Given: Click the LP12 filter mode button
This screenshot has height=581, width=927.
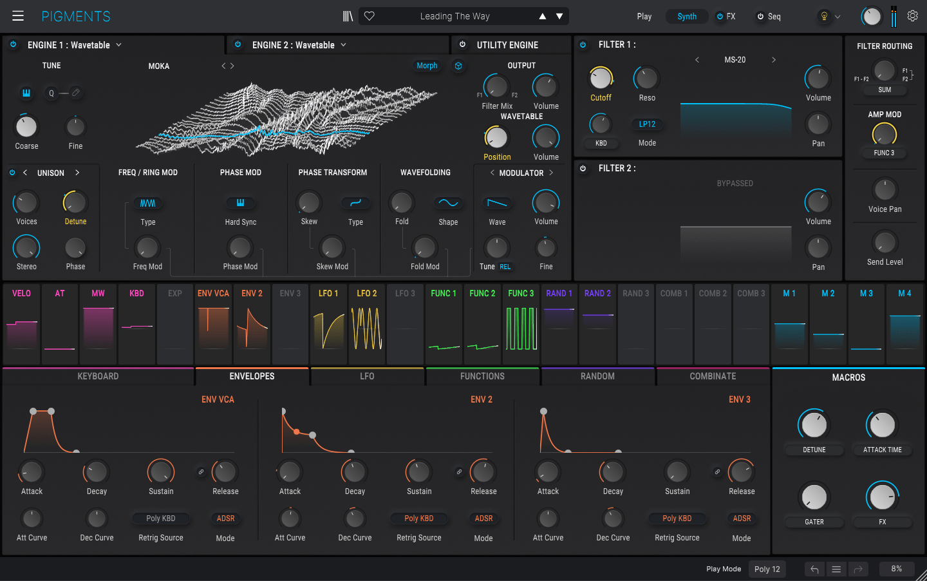Looking at the screenshot, I should click(x=647, y=124).
